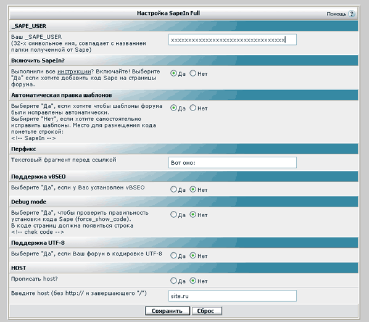
Task: Select Нет for Debug mode
Action: 193,215
